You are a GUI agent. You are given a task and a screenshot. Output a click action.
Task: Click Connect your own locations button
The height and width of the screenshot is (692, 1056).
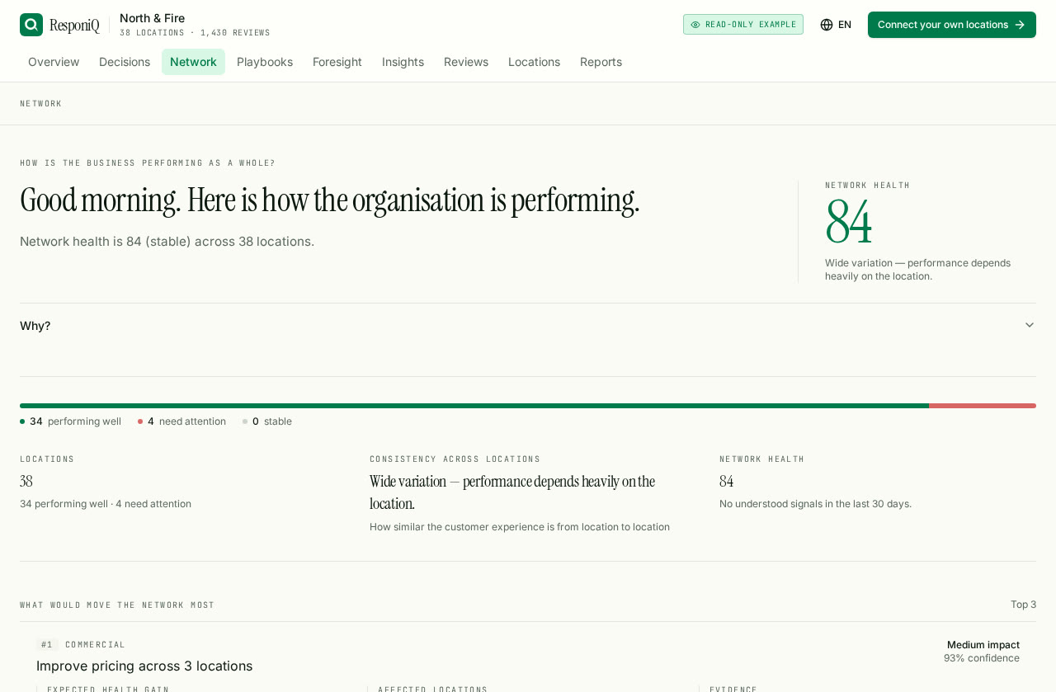coord(952,25)
